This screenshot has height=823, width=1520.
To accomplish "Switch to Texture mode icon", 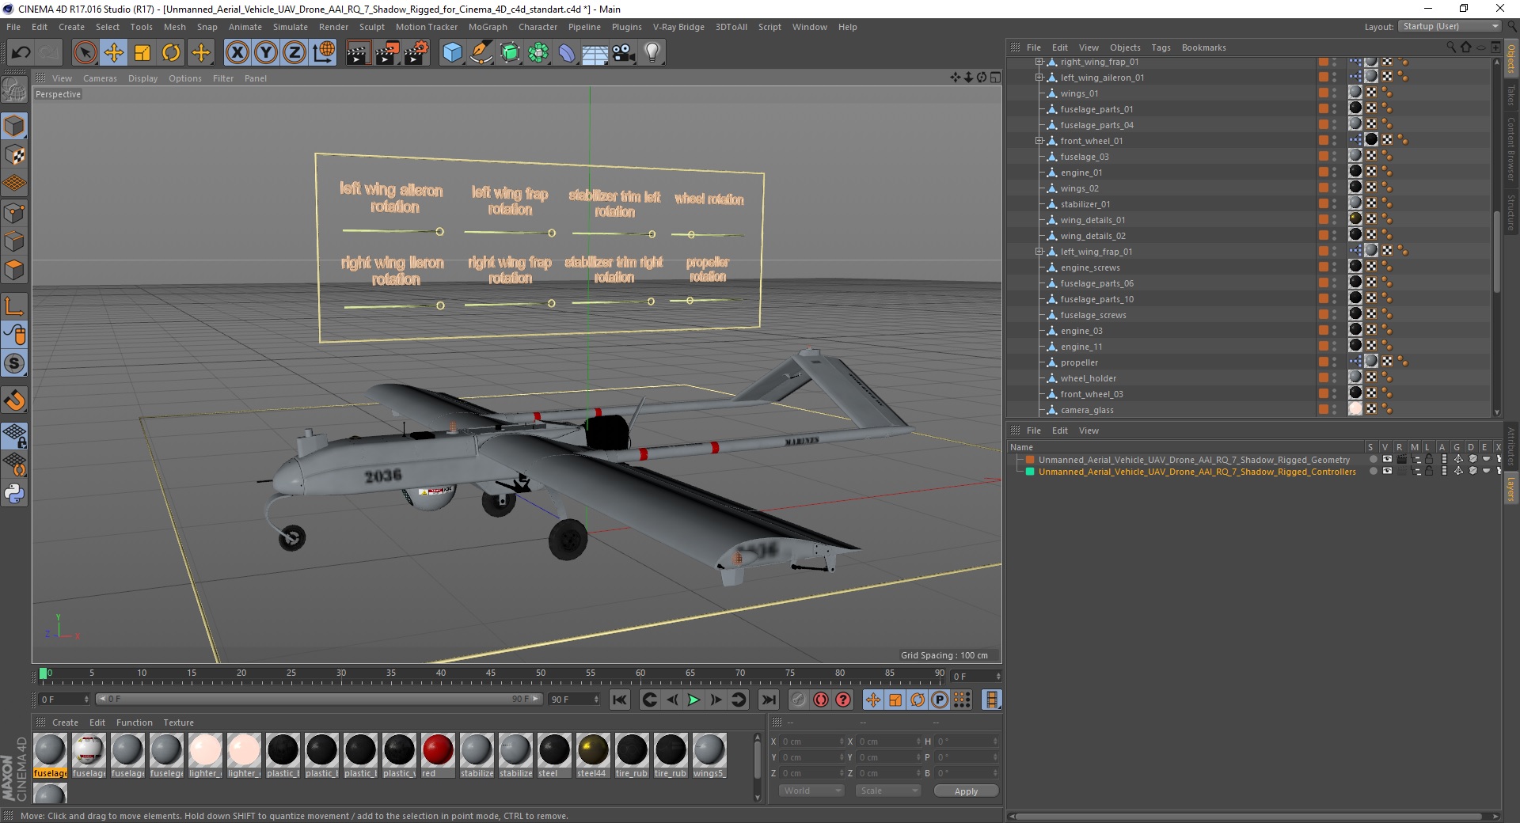I will click(x=14, y=155).
